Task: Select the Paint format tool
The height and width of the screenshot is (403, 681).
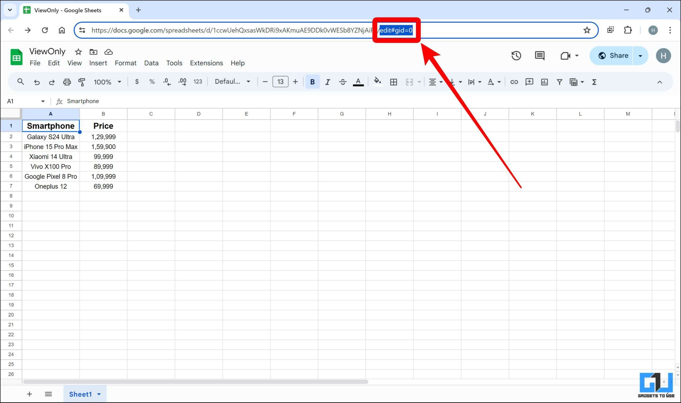Action: 82,82
